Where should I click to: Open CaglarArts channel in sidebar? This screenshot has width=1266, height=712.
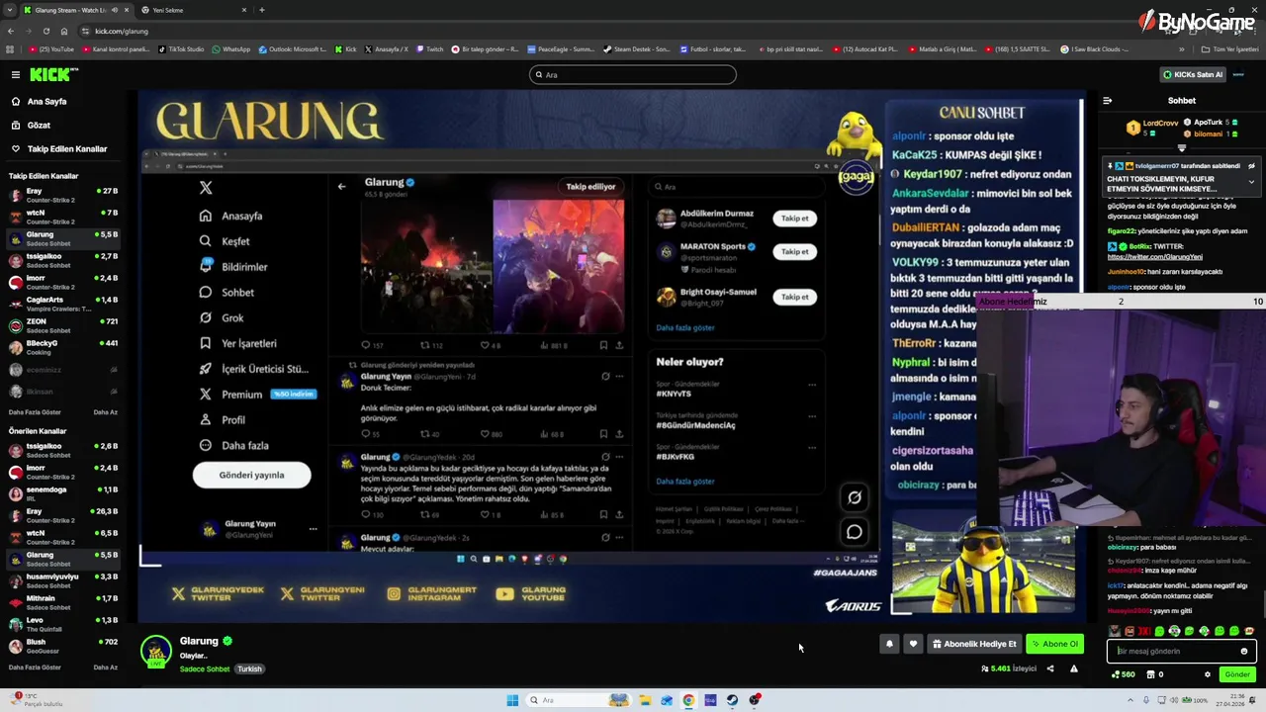(63, 304)
